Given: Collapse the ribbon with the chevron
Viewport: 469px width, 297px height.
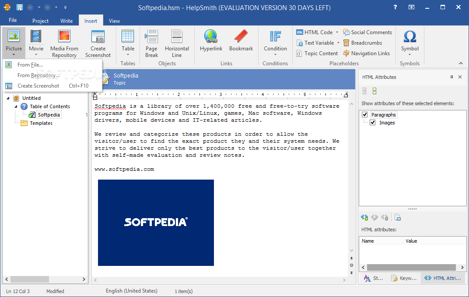Looking at the screenshot, I should click(461, 63).
